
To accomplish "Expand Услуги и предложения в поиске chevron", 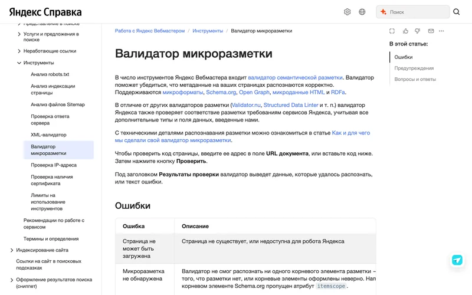I will tap(19, 34).
